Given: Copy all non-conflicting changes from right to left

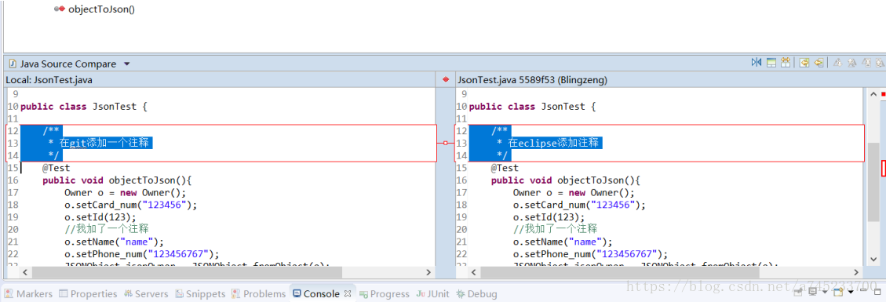Looking at the screenshot, I should (804, 63).
